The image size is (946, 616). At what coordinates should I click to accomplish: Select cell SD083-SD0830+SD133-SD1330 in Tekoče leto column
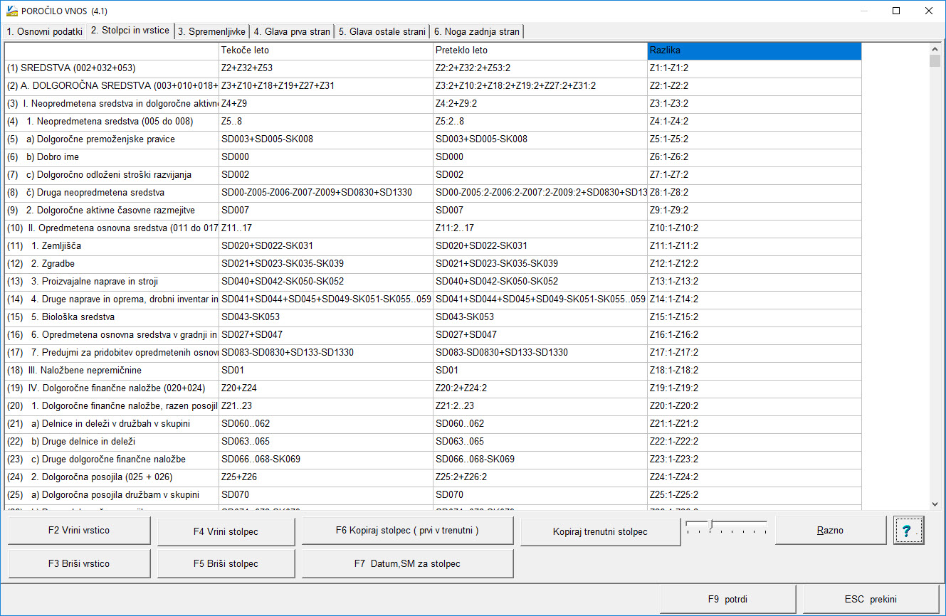(326, 353)
